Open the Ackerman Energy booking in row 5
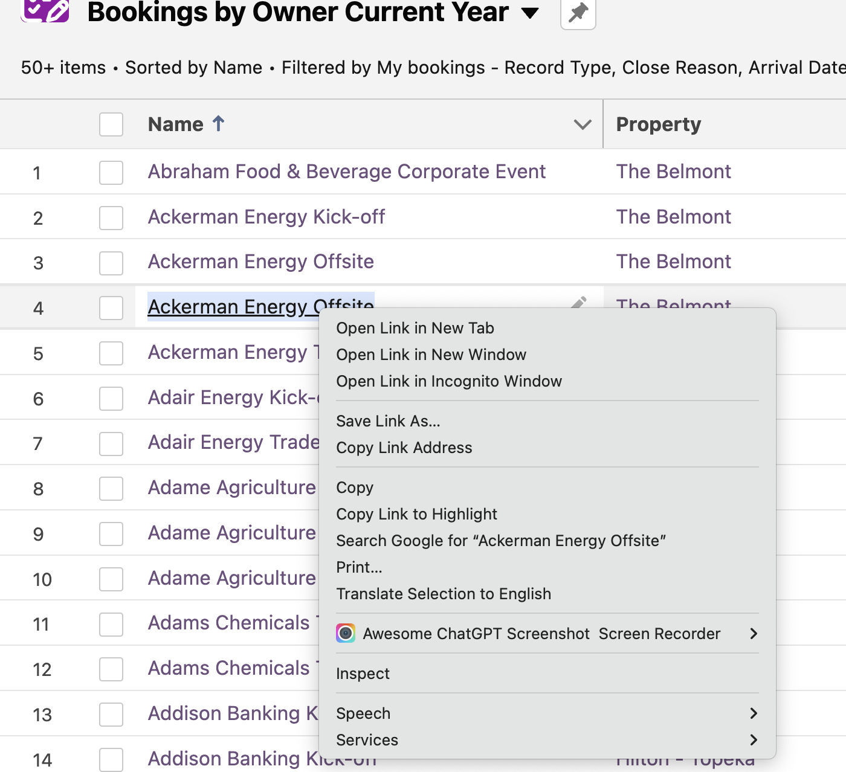The height and width of the screenshot is (772, 846). click(x=233, y=352)
